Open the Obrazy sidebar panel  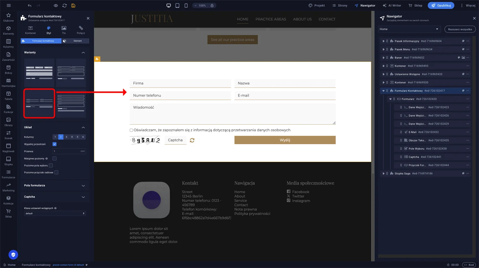8,121
